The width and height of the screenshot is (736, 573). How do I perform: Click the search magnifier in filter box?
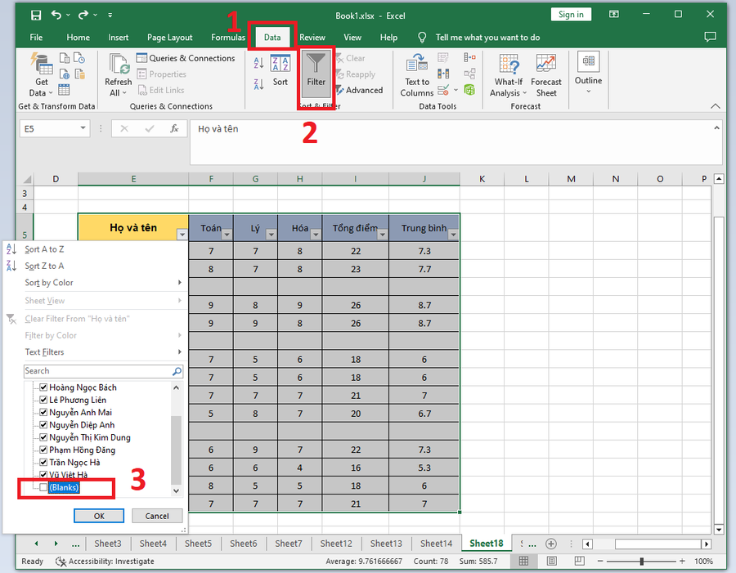click(177, 371)
